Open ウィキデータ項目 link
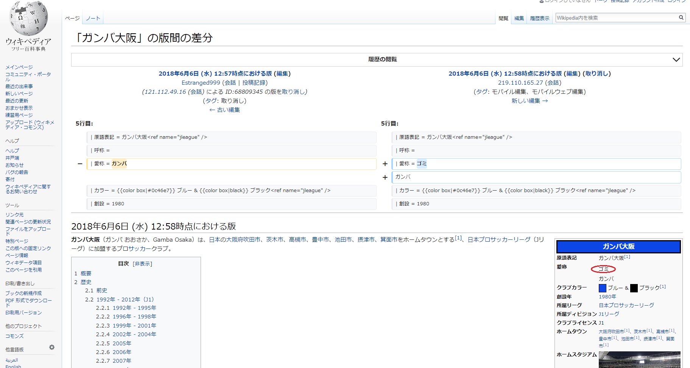This screenshot has width=690, height=368. coord(23,262)
